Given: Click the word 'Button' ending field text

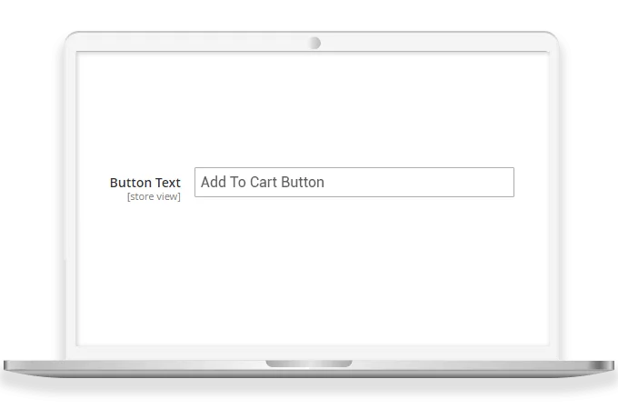Looking at the screenshot, I should (303, 182).
